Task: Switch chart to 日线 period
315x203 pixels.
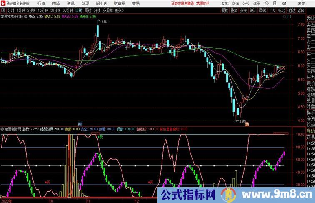Action: (x=78, y=10)
